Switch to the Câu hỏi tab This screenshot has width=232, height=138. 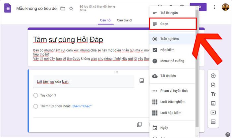pos(105,20)
